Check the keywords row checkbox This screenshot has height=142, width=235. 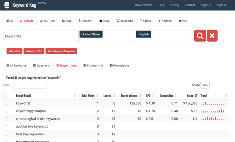(7, 103)
